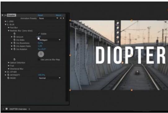
Task: Click the Amount stopwatch icon
Action: [15, 37]
